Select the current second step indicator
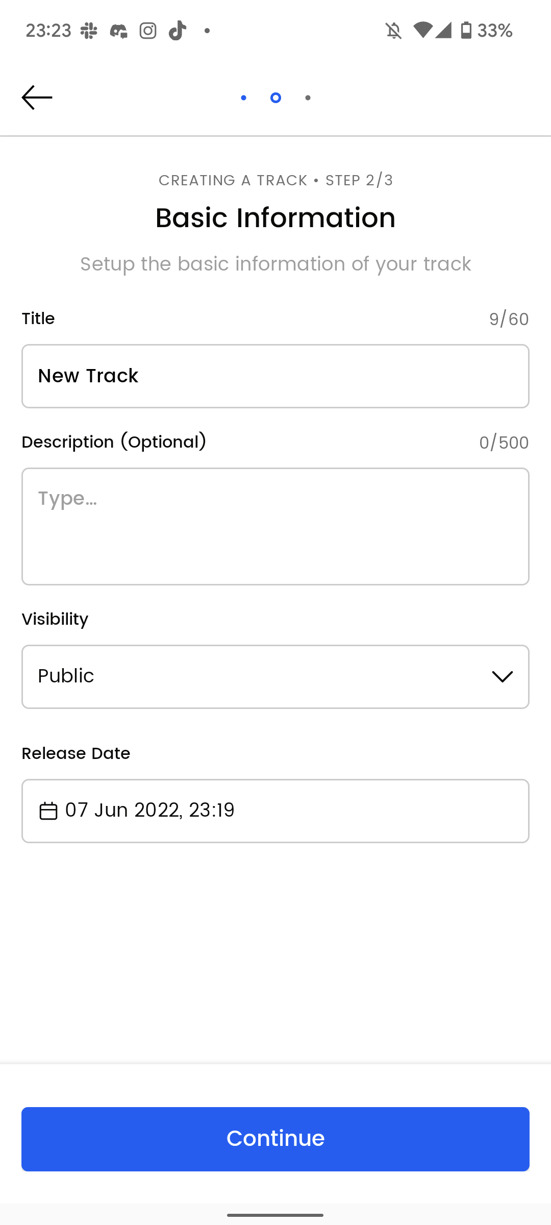The height and width of the screenshot is (1225, 551). pos(275,97)
